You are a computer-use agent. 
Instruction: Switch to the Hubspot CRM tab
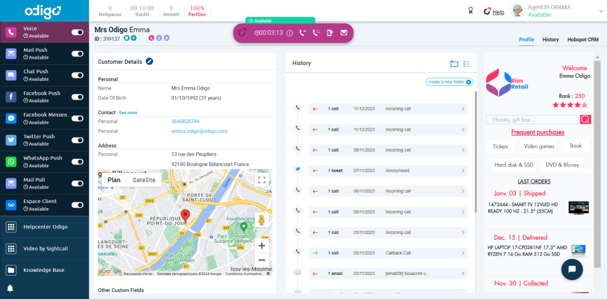(582, 40)
